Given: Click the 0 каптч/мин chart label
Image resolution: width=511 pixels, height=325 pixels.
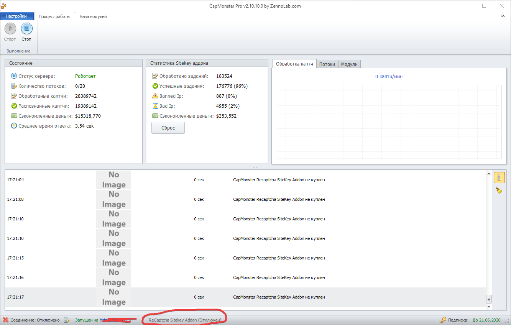Looking at the screenshot, I should (x=389, y=77).
